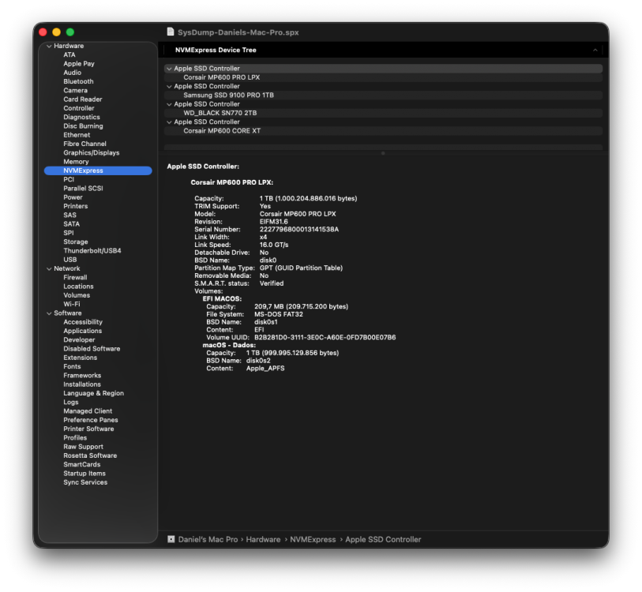Open Controller in the Hardware list
The height and width of the screenshot is (592, 642).
tap(79, 108)
